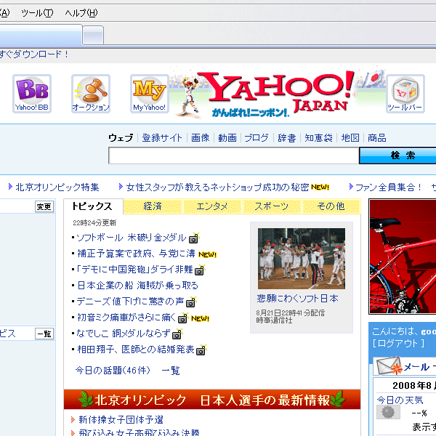This screenshot has height=436, width=436.
Task: Click the red bicycle advertisement
Action: [x=403, y=257]
